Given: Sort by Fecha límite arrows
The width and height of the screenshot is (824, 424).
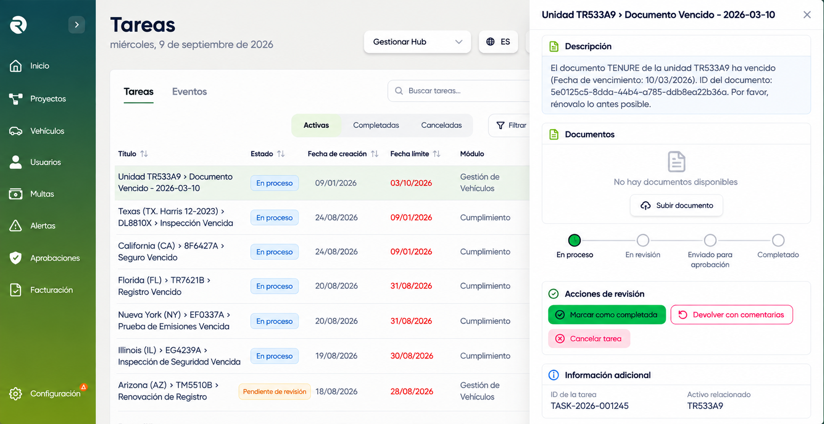Looking at the screenshot, I should [437, 154].
